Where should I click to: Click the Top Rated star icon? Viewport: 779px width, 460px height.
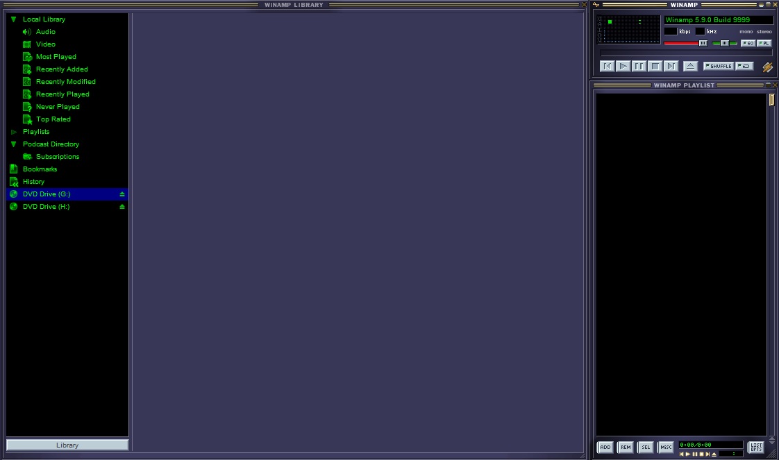[x=27, y=119]
